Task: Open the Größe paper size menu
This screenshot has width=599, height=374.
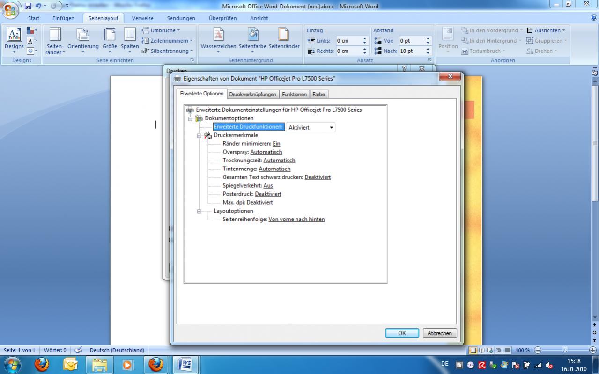Action: (x=110, y=41)
